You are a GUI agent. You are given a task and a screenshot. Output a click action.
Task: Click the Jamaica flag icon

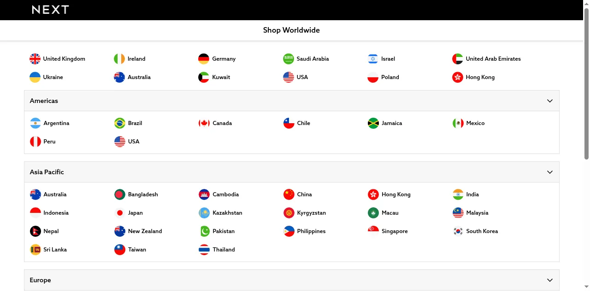click(373, 123)
